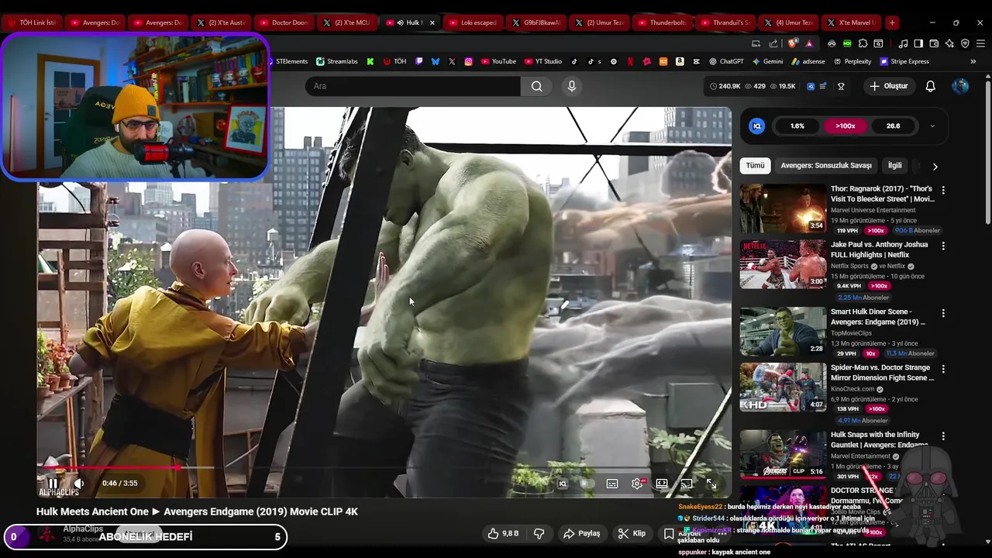Toggle subtitles/closed captions button

612,484
